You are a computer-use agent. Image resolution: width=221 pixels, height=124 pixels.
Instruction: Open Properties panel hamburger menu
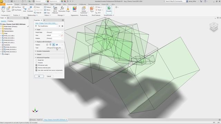(63, 20)
